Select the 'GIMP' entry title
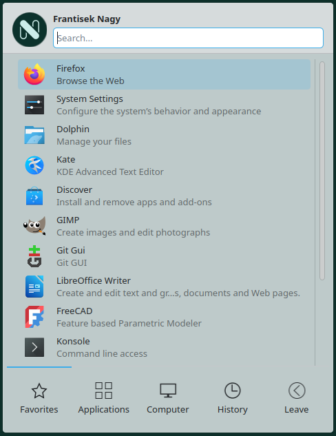The width and height of the screenshot is (336, 436). pyautogui.click(x=68, y=220)
